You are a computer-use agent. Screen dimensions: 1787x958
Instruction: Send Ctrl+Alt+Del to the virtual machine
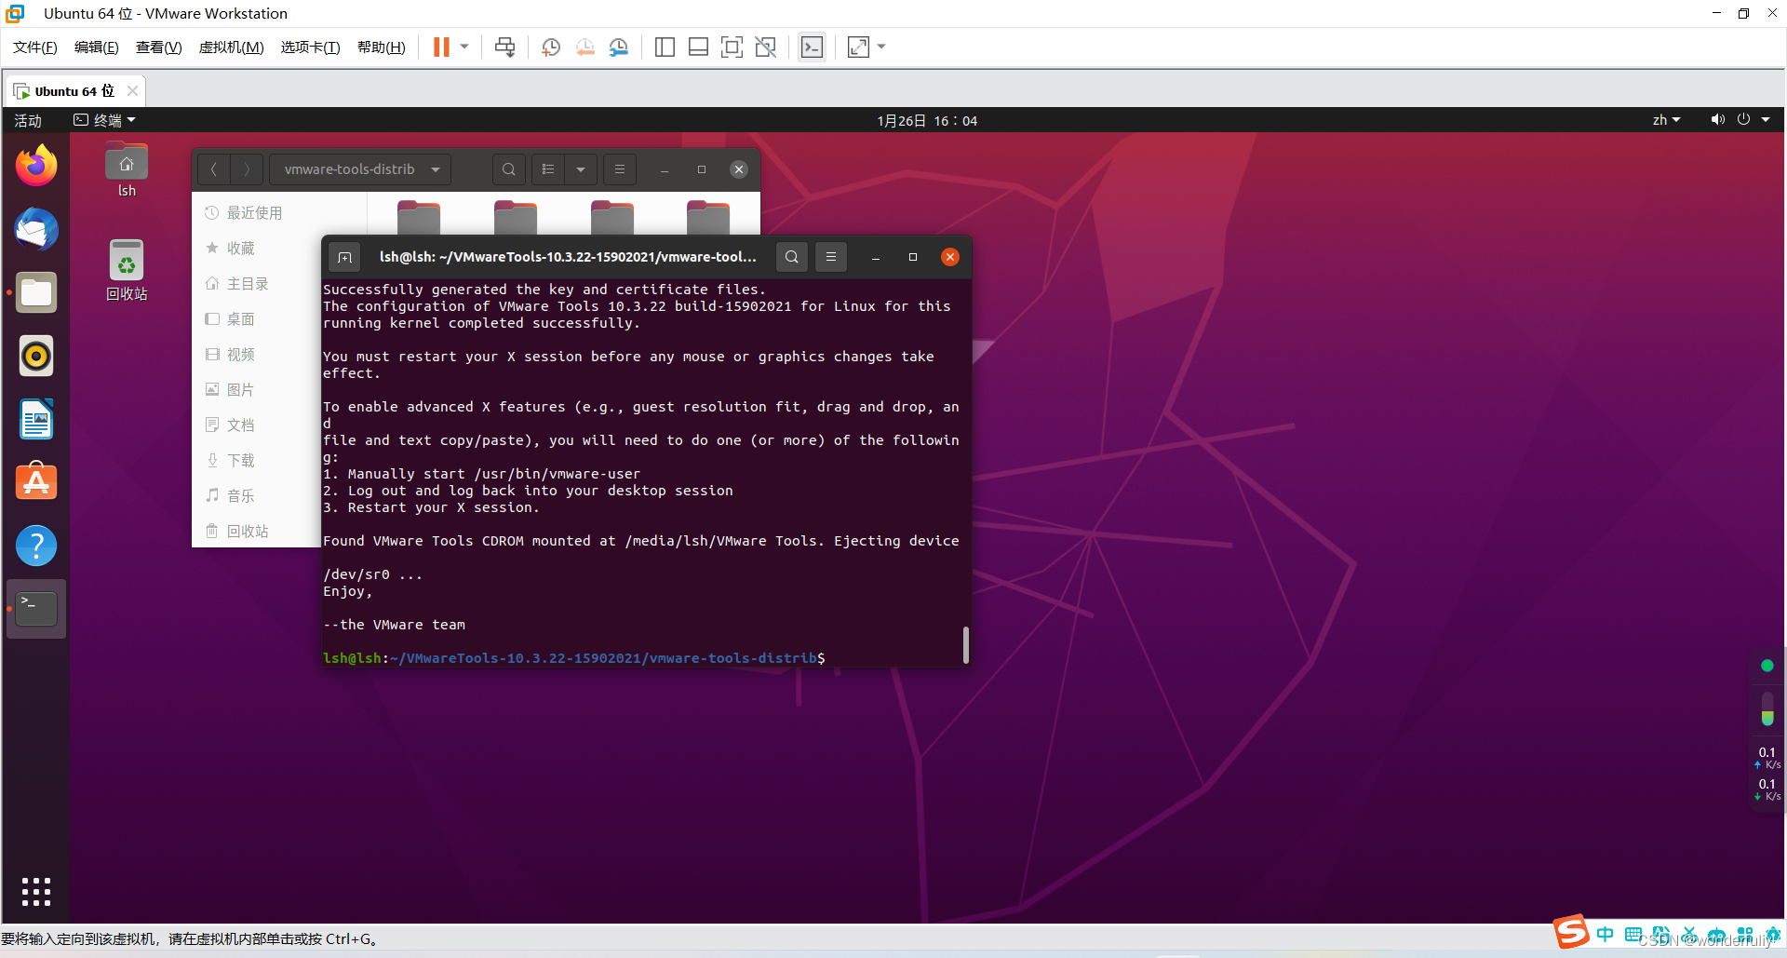[504, 47]
